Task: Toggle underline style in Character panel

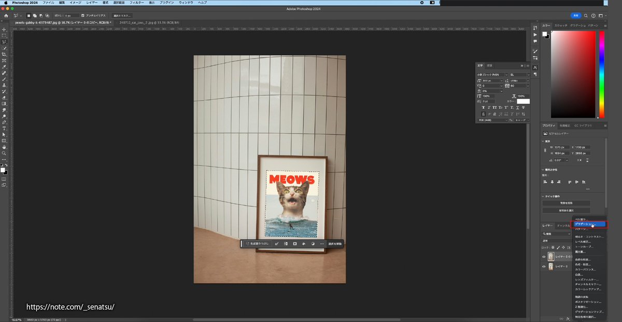Action: [x=517, y=108]
